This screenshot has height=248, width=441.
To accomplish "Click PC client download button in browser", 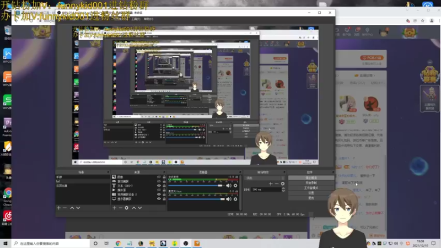I will coord(372,58).
